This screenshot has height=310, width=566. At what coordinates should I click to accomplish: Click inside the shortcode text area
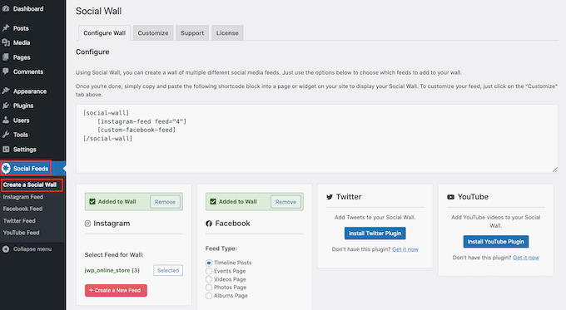point(317,139)
